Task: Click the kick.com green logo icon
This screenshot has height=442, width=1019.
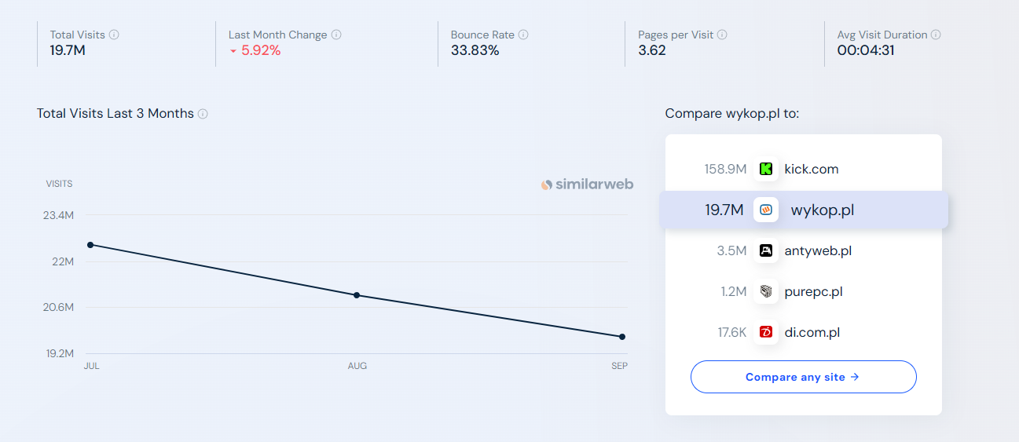Action: [x=766, y=169]
